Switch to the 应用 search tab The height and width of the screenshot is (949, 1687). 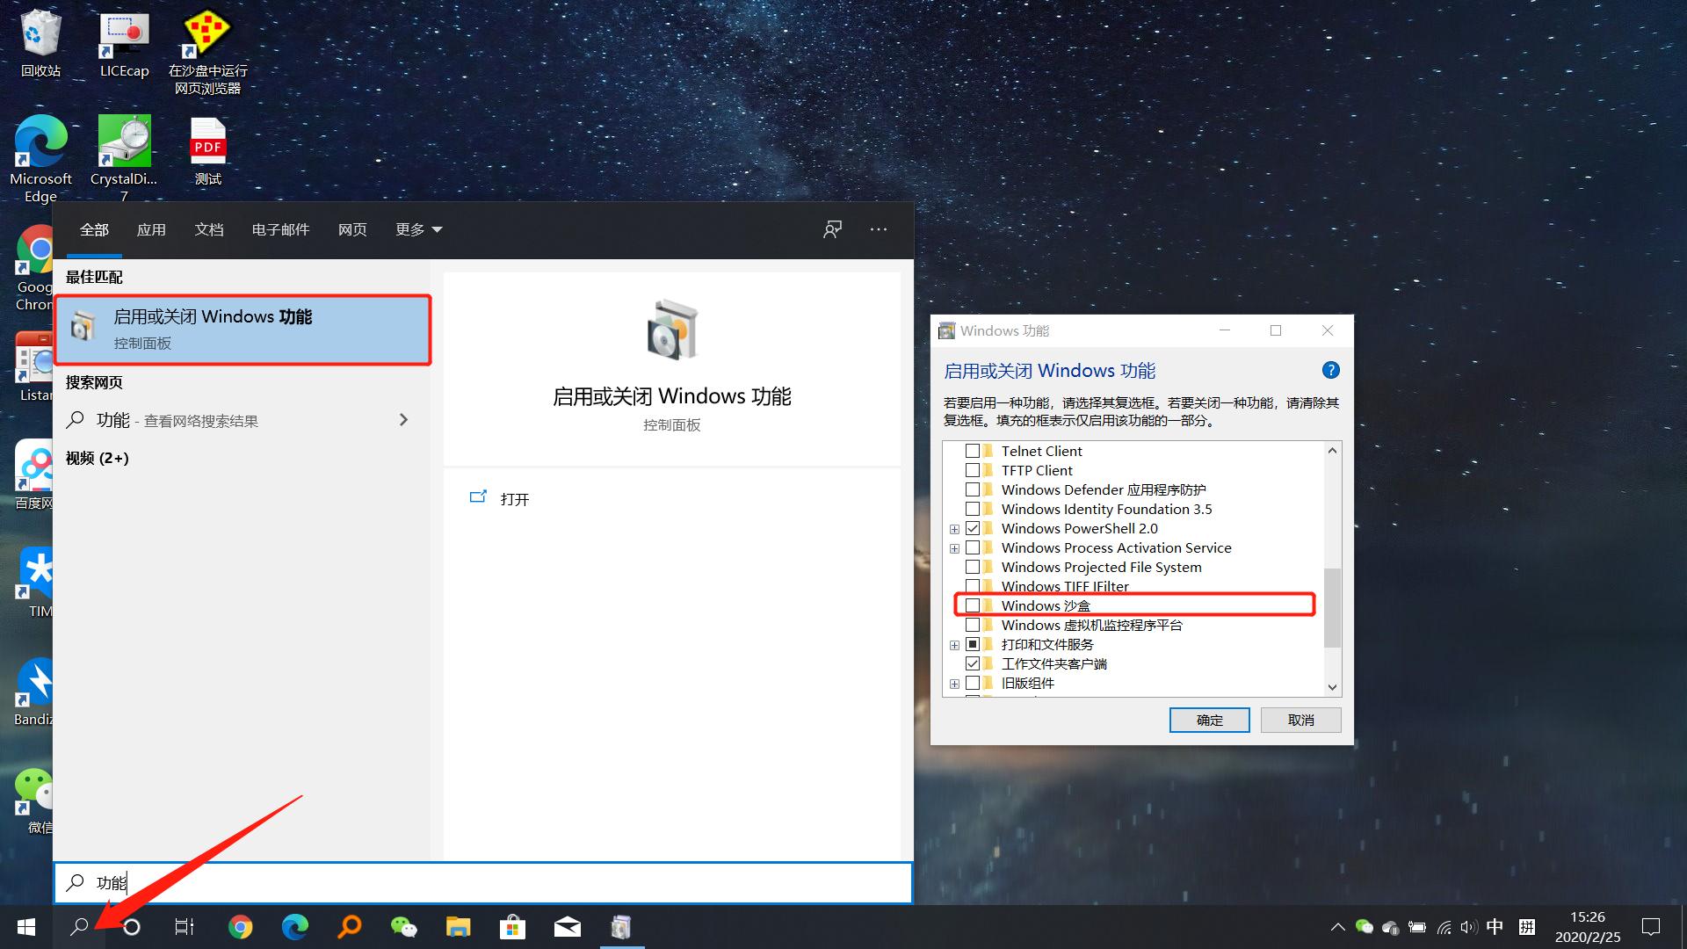tap(151, 229)
